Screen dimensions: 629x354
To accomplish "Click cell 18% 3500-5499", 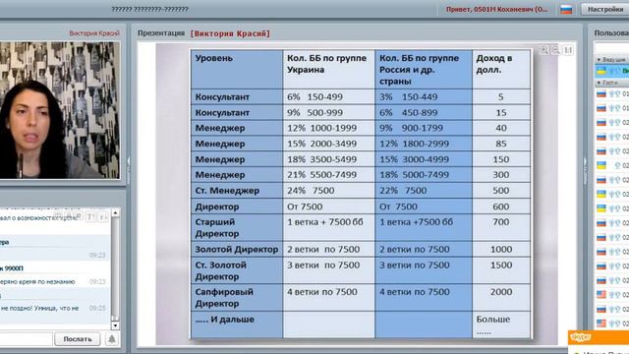I will 329,159.
